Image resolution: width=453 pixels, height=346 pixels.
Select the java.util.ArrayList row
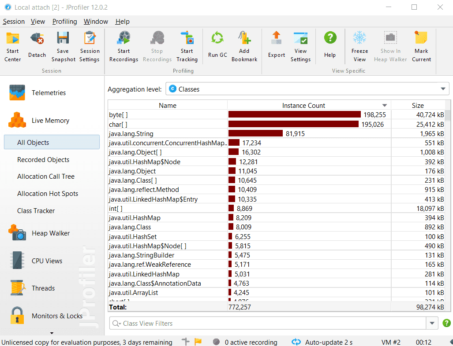(277, 292)
